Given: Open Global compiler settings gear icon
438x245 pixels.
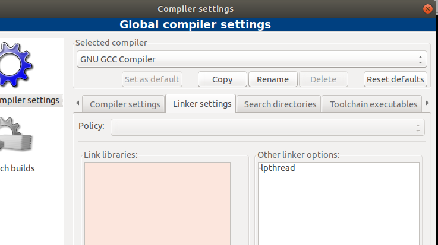Looking at the screenshot, I should tap(15, 65).
